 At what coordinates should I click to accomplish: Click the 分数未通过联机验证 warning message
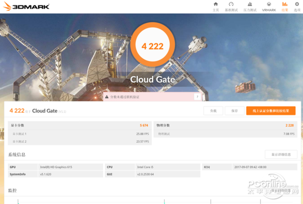point(125,97)
